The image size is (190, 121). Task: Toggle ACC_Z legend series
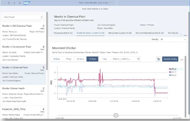[173, 69]
